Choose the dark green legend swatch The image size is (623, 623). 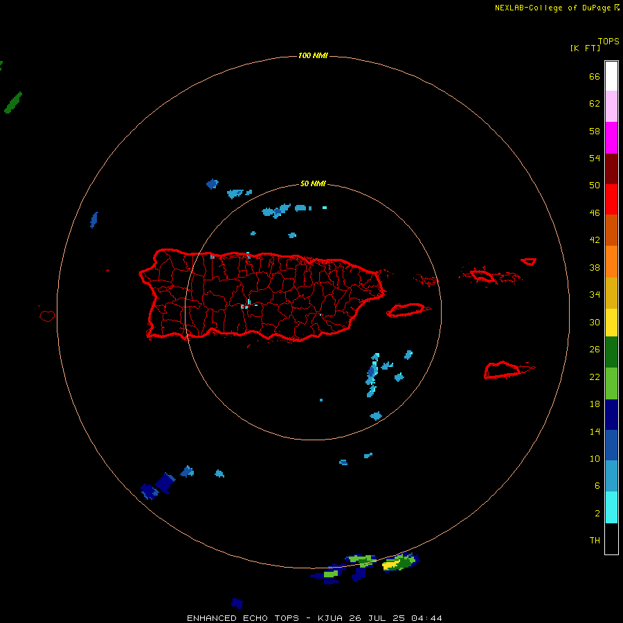point(611,352)
